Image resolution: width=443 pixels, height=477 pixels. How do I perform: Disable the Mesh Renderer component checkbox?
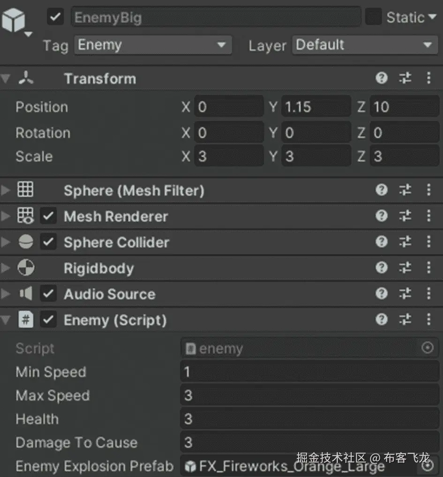coord(48,216)
